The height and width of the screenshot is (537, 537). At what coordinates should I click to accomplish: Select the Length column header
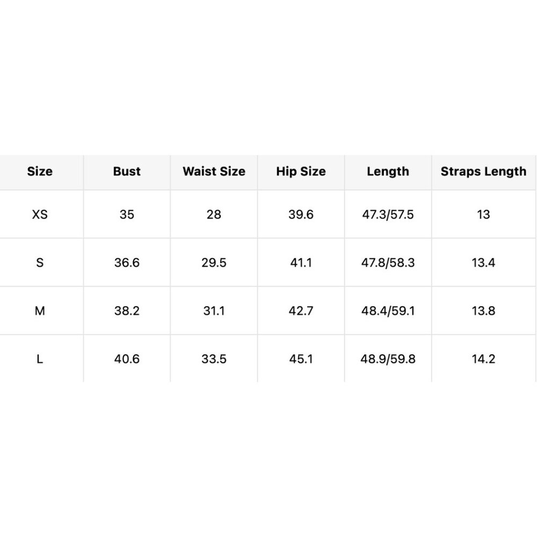[x=388, y=171]
